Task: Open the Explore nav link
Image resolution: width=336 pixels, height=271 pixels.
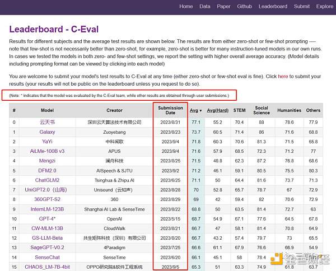Action: point(325,6)
